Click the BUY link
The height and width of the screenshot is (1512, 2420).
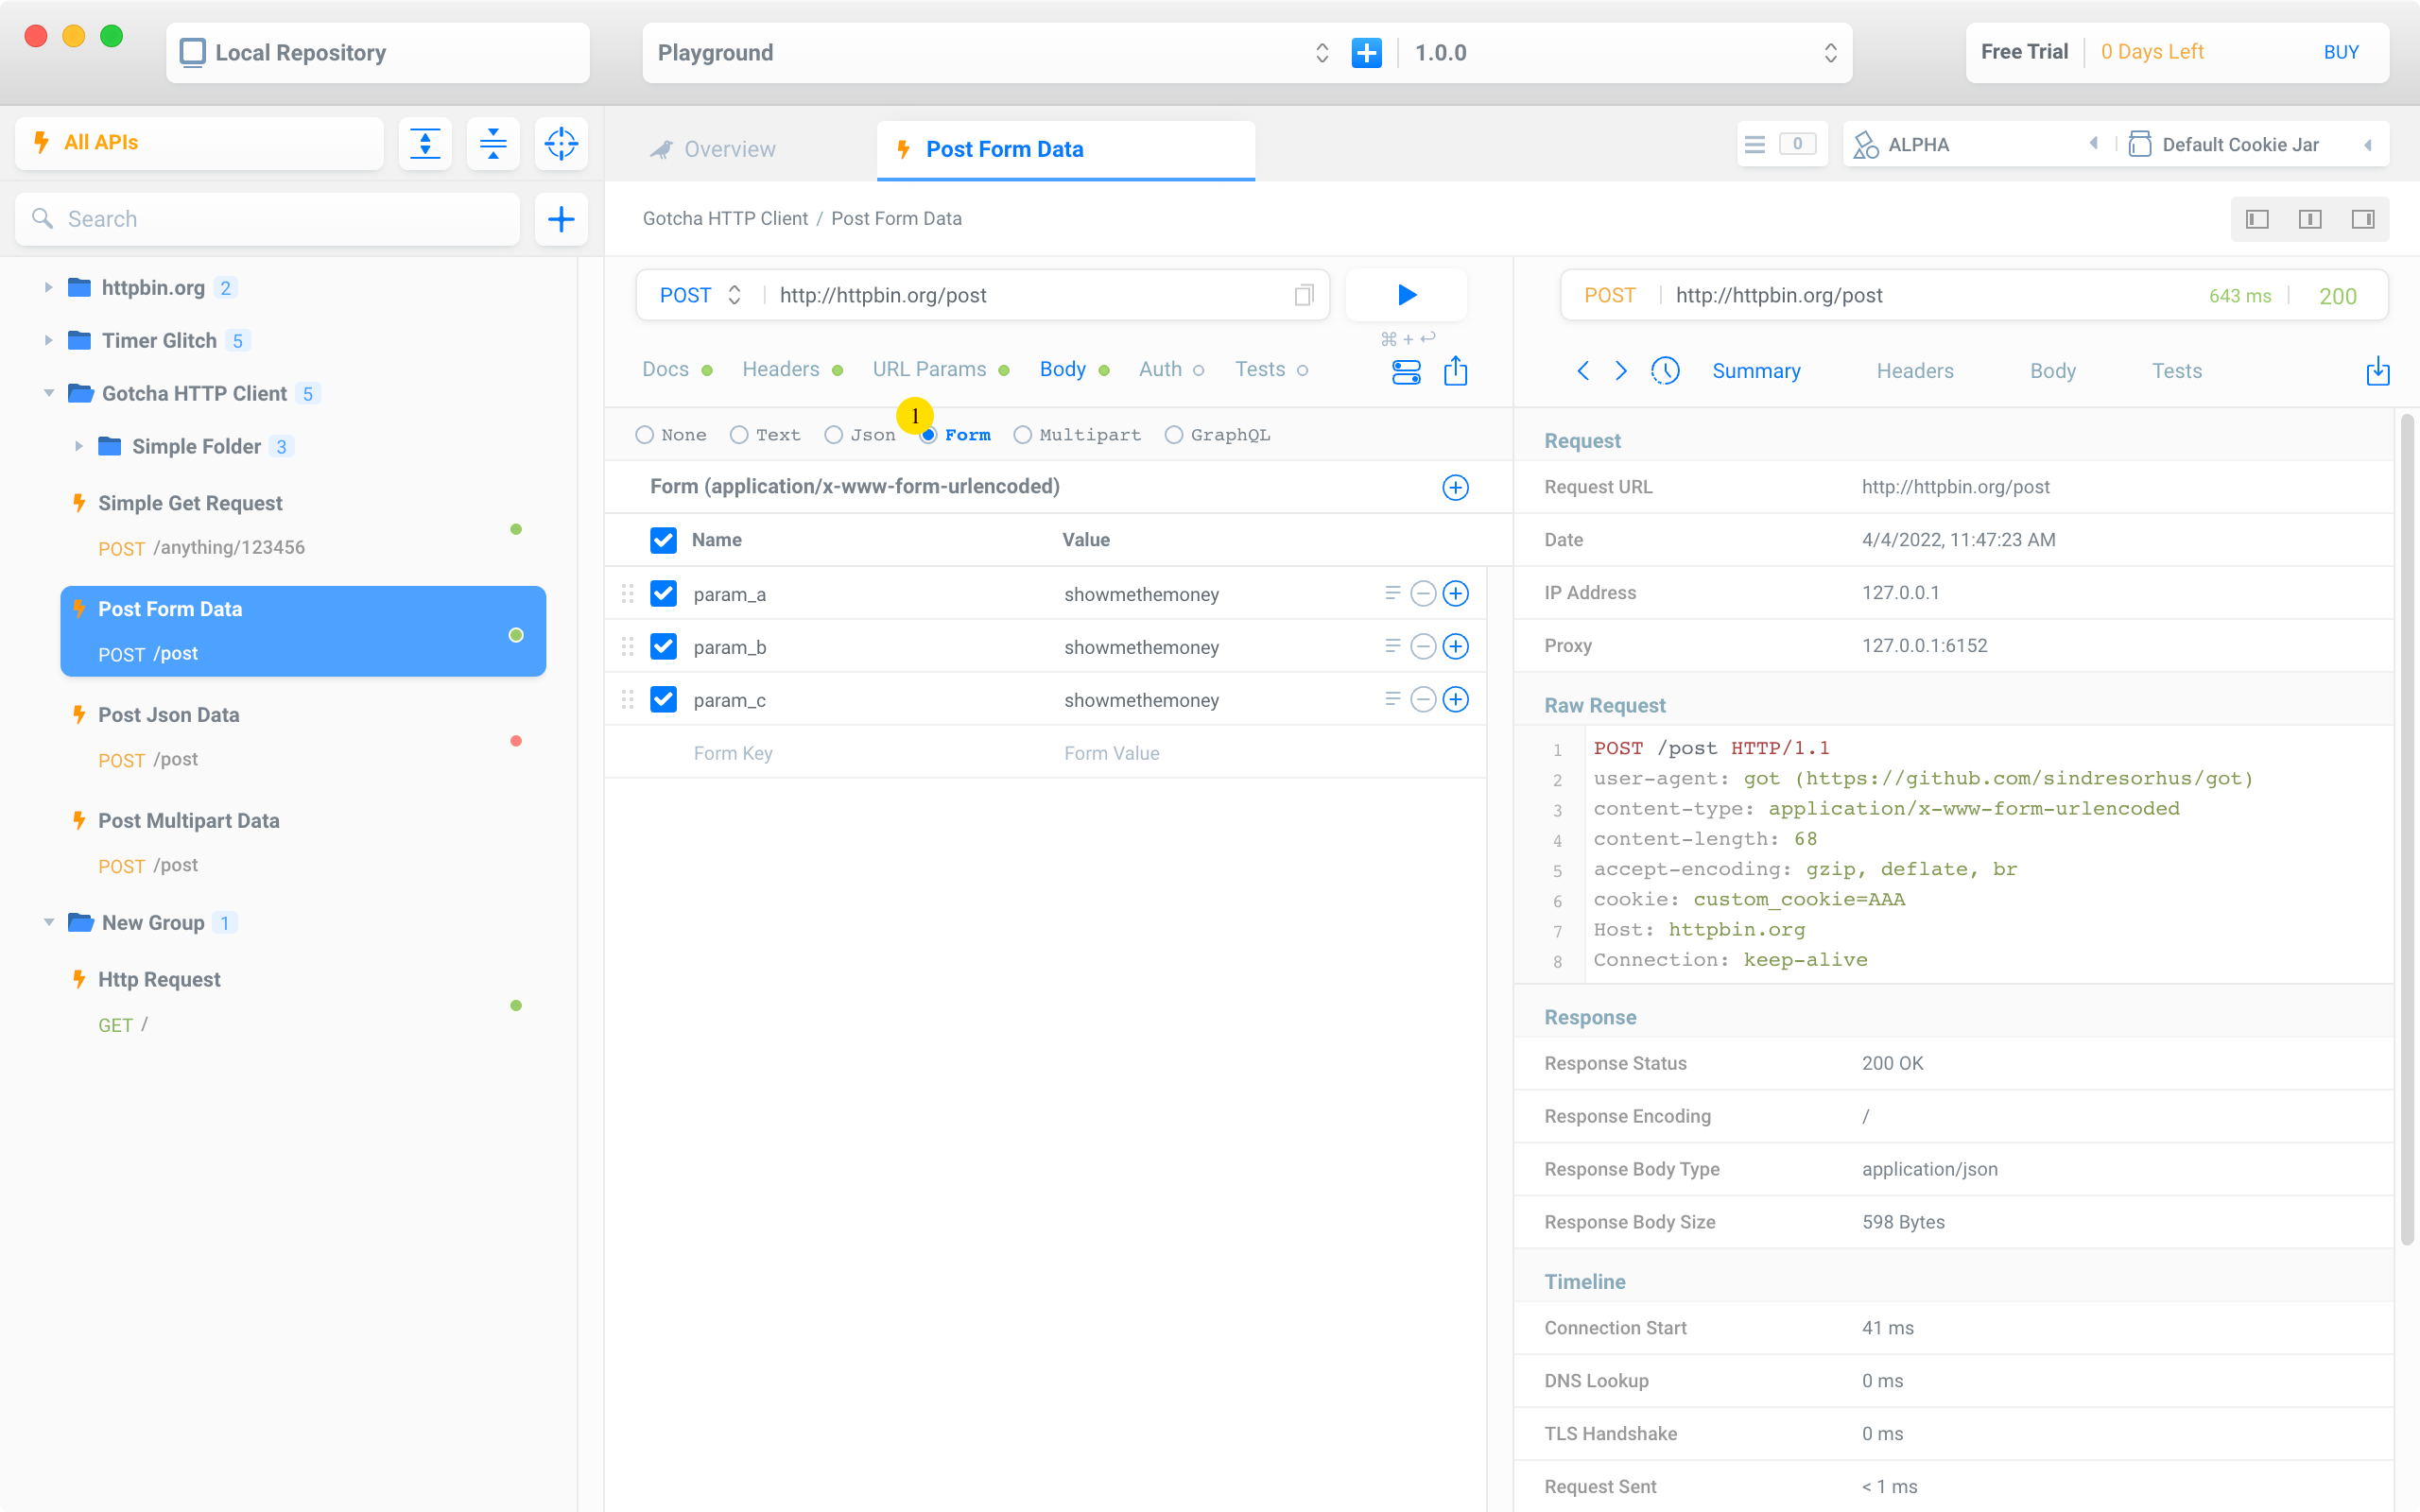[2340, 52]
